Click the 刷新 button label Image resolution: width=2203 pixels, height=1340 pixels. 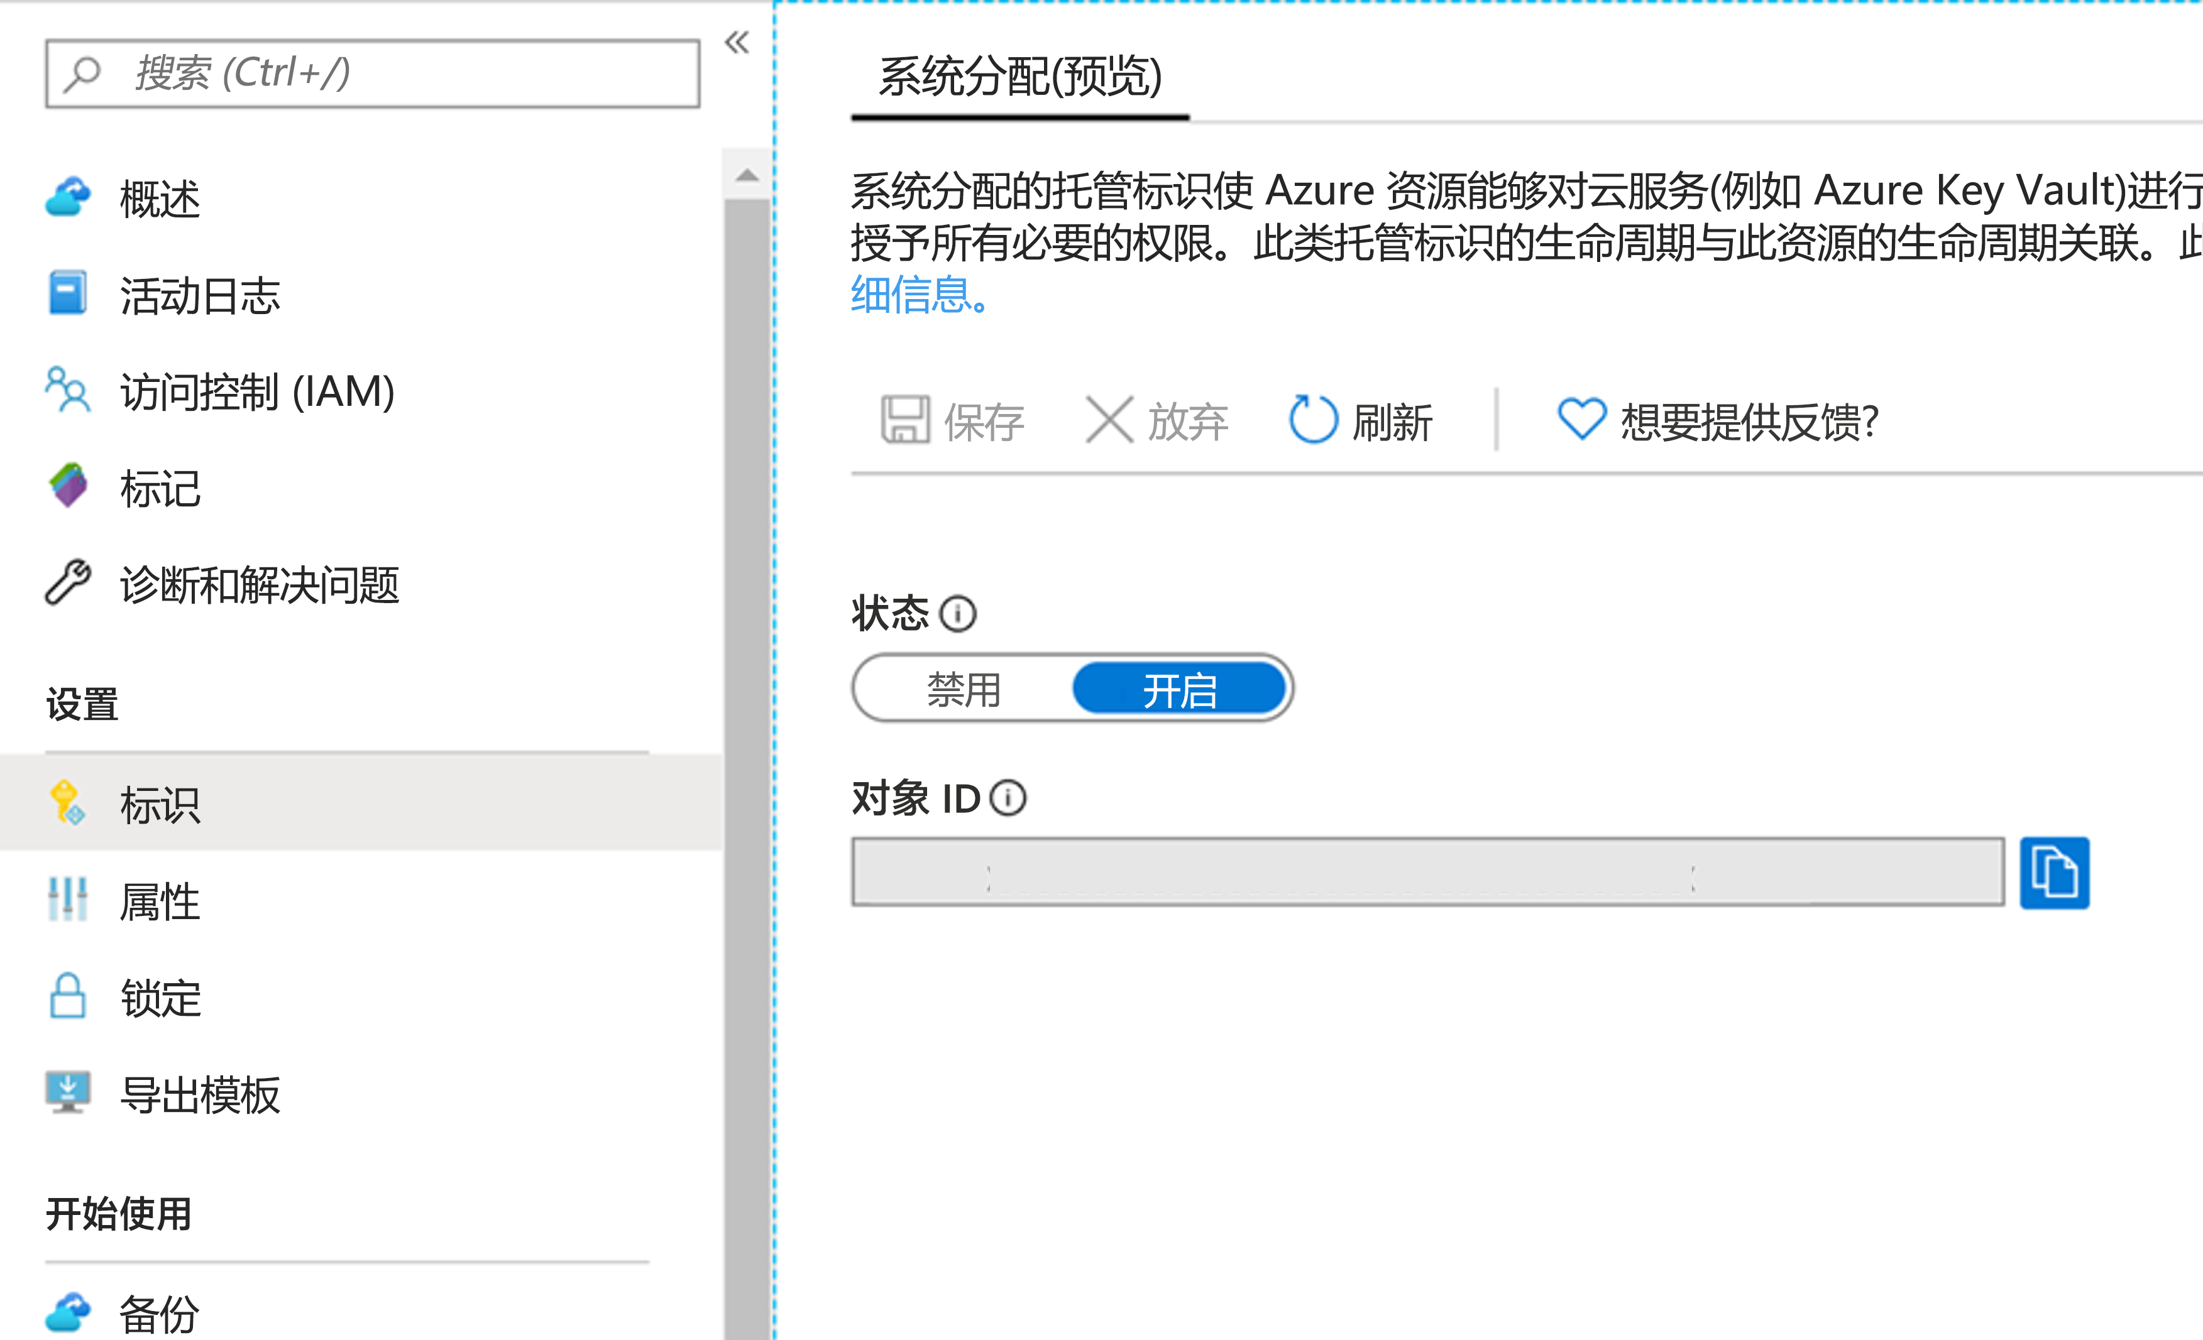[1392, 421]
